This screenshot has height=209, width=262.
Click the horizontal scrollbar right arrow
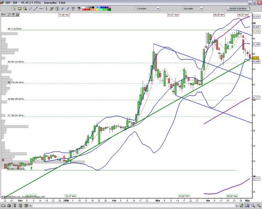tap(237, 205)
